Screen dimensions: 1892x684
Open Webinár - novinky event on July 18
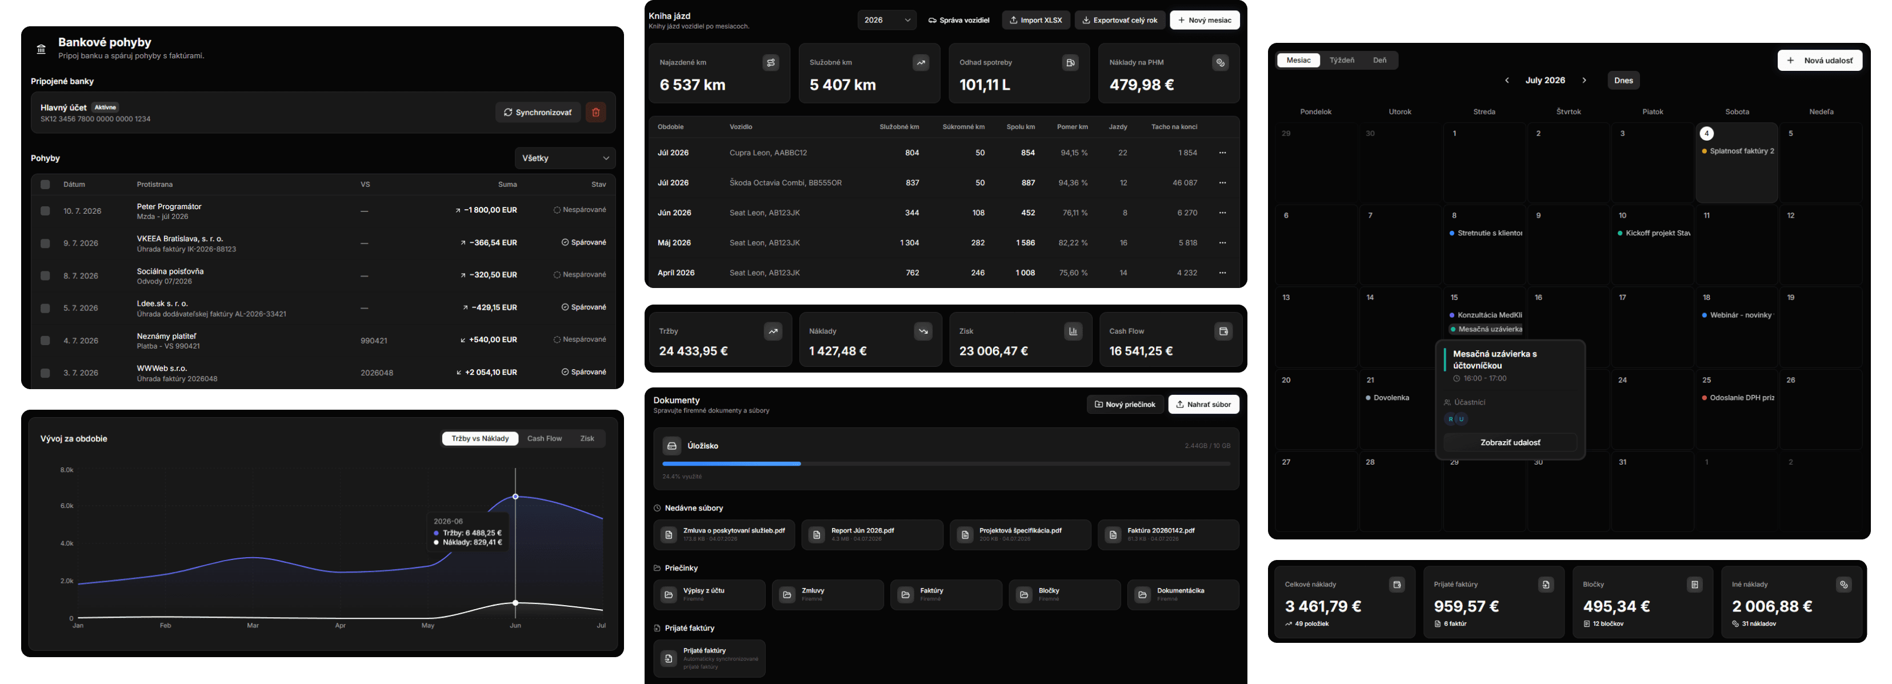click(1737, 315)
